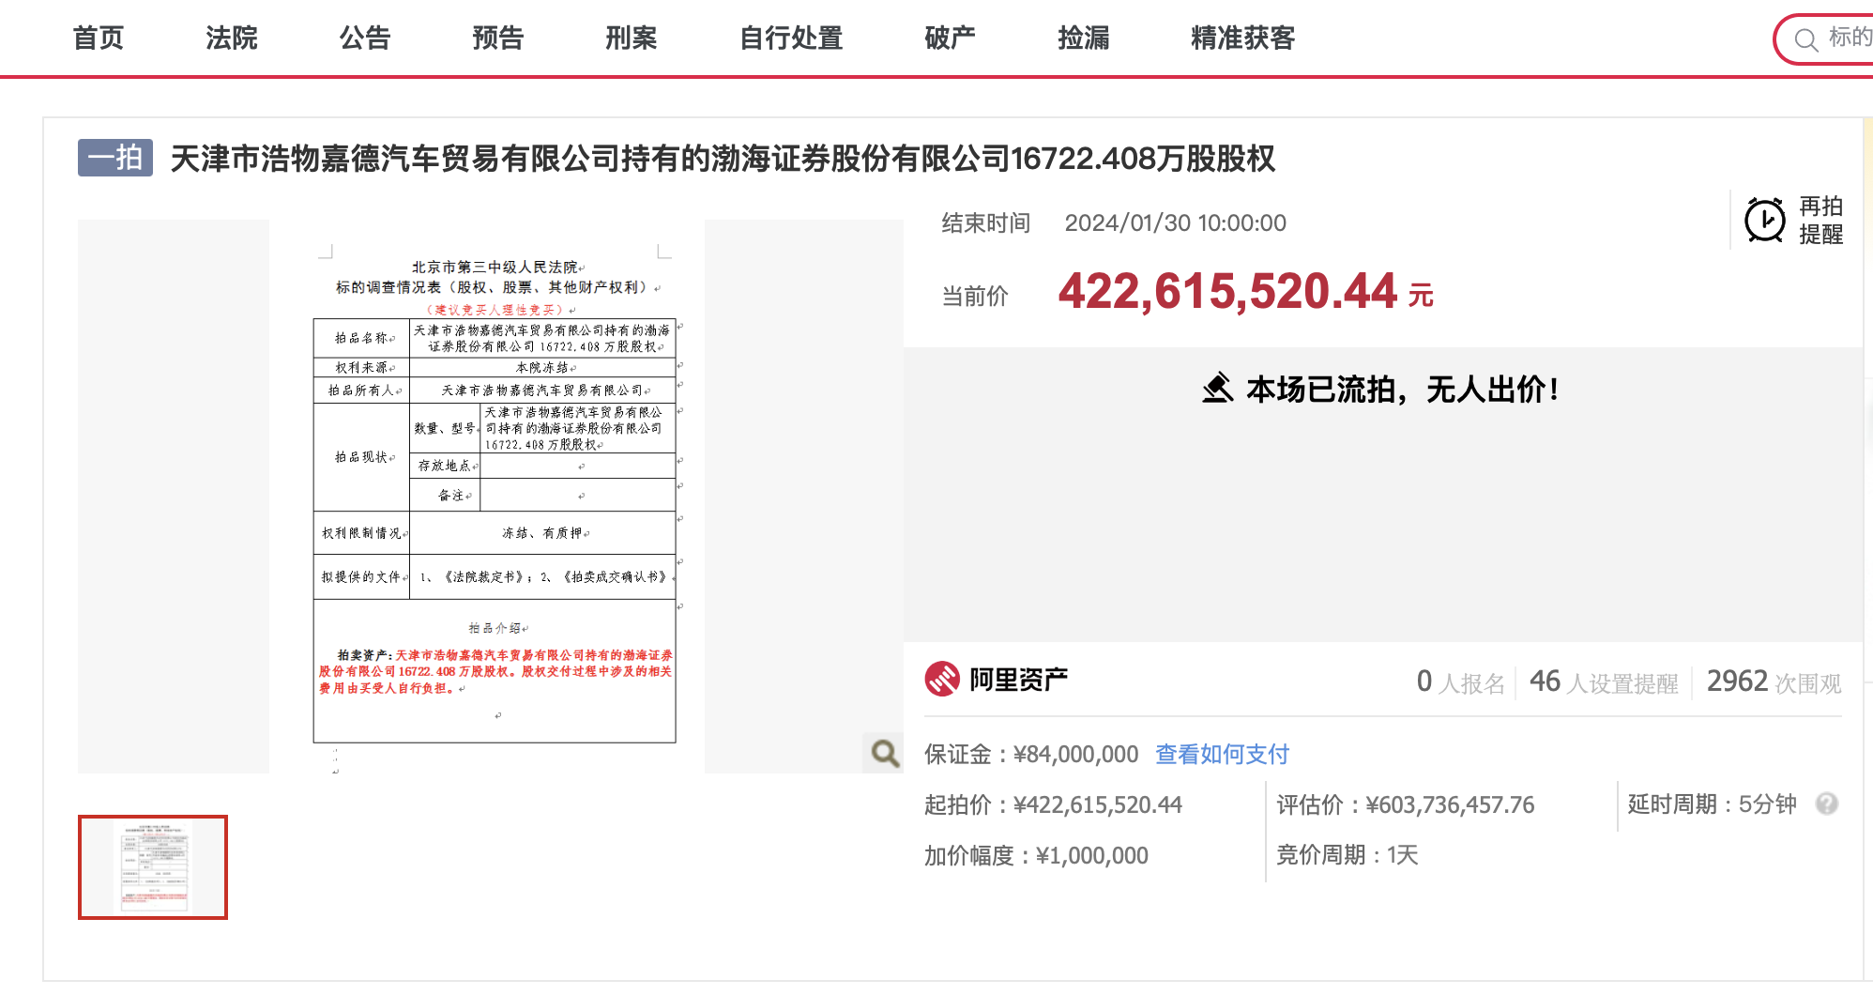Select the document thumbnail below the preview
This screenshot has height=995, width=1873.
pyautogui.click(x=153, y=866)
